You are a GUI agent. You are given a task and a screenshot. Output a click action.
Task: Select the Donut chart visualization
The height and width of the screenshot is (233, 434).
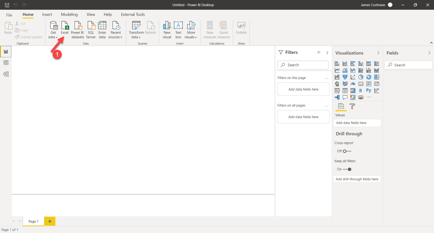[369, 77]
